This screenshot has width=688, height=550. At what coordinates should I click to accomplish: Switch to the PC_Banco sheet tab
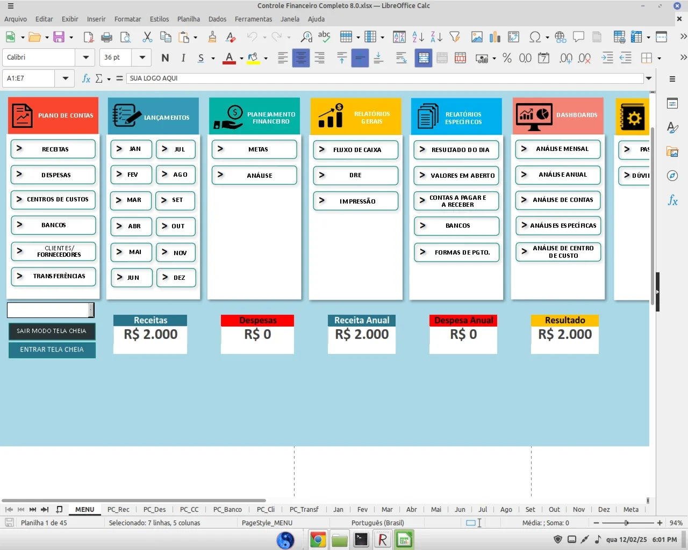click(x=227, y=509)
